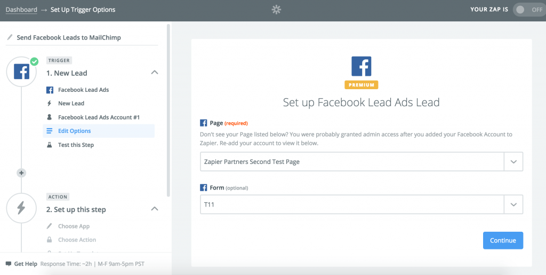Click the flask icon beside Test this Step
This screenshot has width=546, height=275.
50,145
